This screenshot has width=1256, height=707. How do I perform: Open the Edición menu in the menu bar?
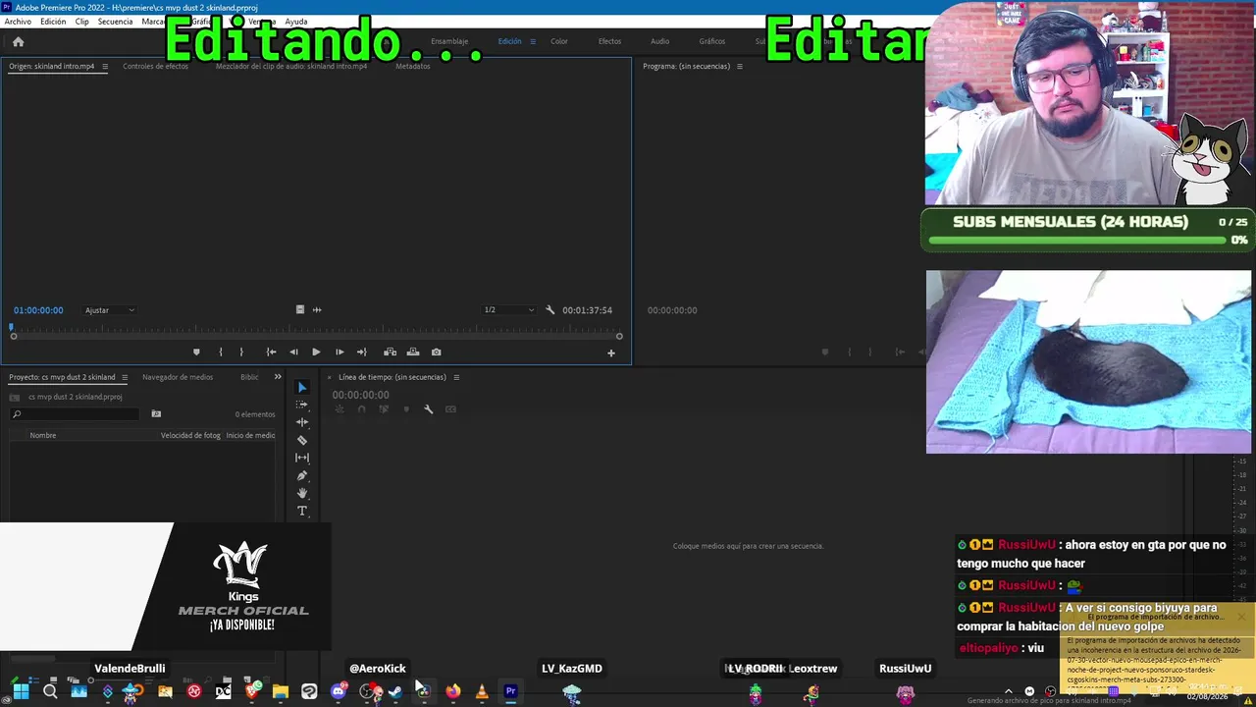point(53,22)
